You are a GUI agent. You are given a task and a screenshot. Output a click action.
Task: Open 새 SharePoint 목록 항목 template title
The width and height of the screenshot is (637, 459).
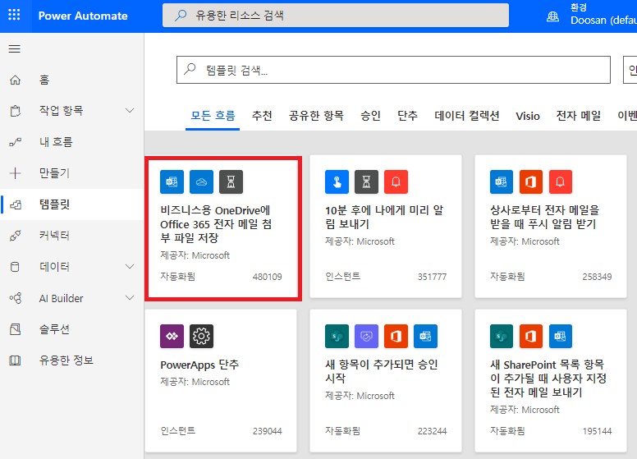tap(548, 379)
